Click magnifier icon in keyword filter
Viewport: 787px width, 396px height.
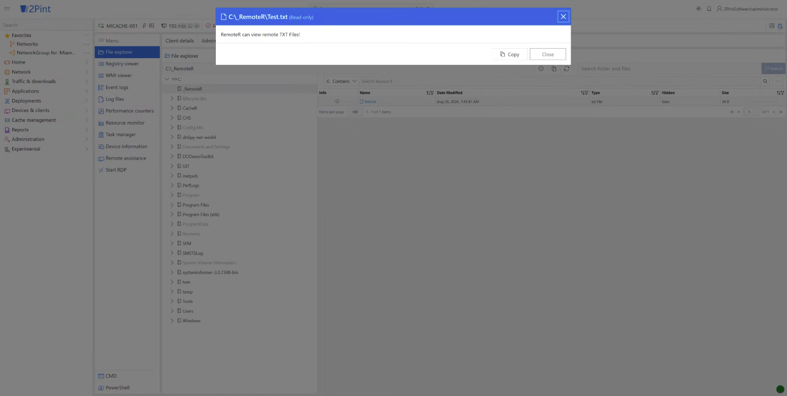[x=765, y=81]
